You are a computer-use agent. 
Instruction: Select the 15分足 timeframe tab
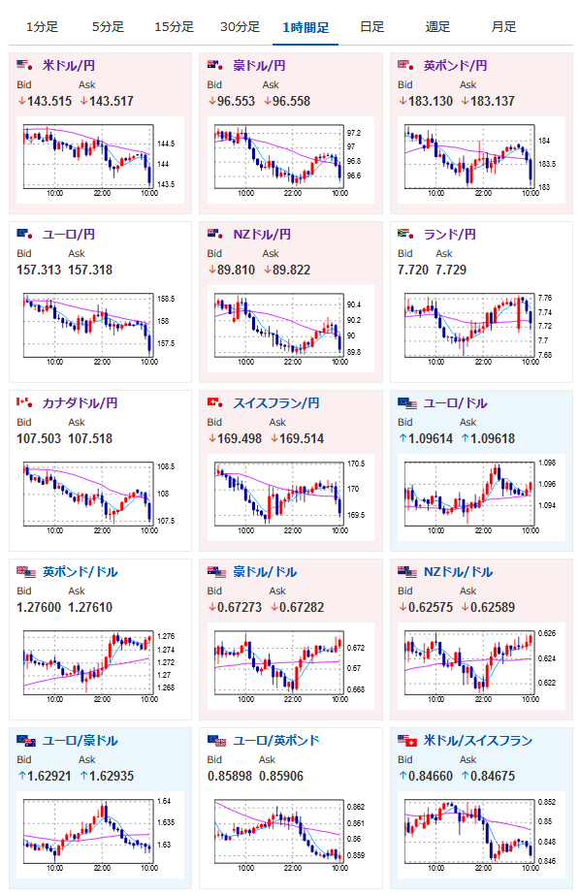(x=175, y=27)
